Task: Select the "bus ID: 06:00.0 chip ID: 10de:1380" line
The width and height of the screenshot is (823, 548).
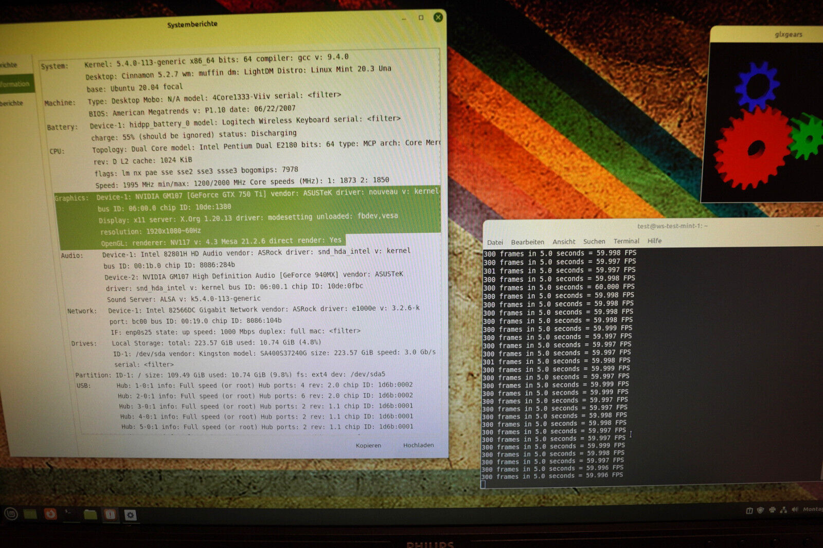Action: tap(164, 208)
